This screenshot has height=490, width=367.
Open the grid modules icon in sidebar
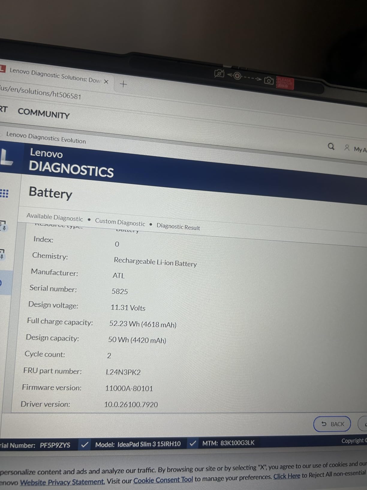(4, 193)
